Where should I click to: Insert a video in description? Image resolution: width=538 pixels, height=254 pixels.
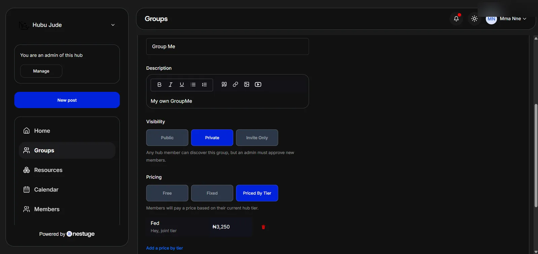click(x=258, y=84)
